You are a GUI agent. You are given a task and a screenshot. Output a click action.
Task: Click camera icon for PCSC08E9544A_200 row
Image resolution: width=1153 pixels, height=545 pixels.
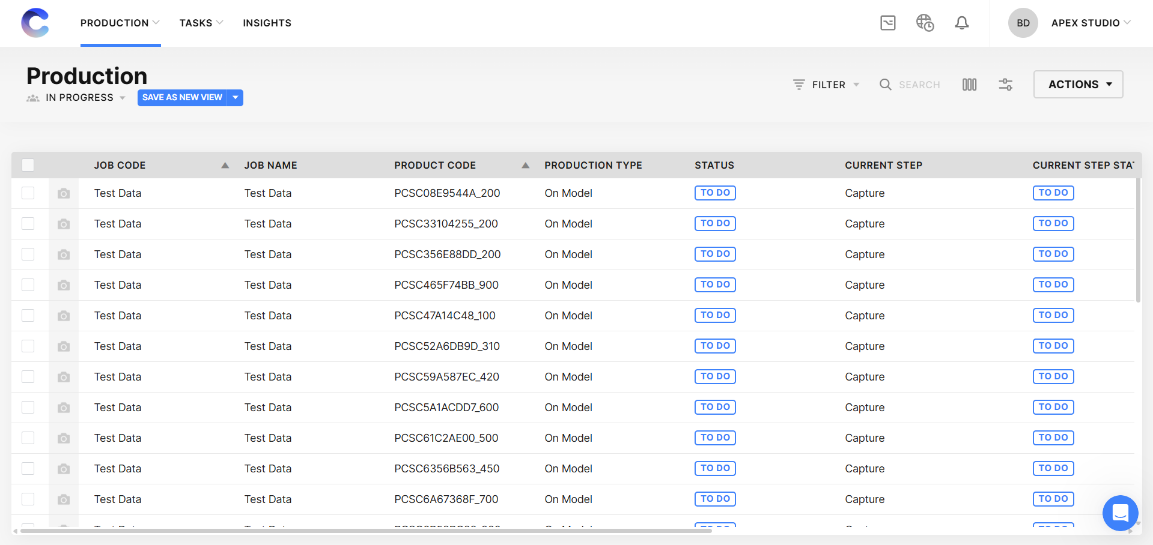64,193
